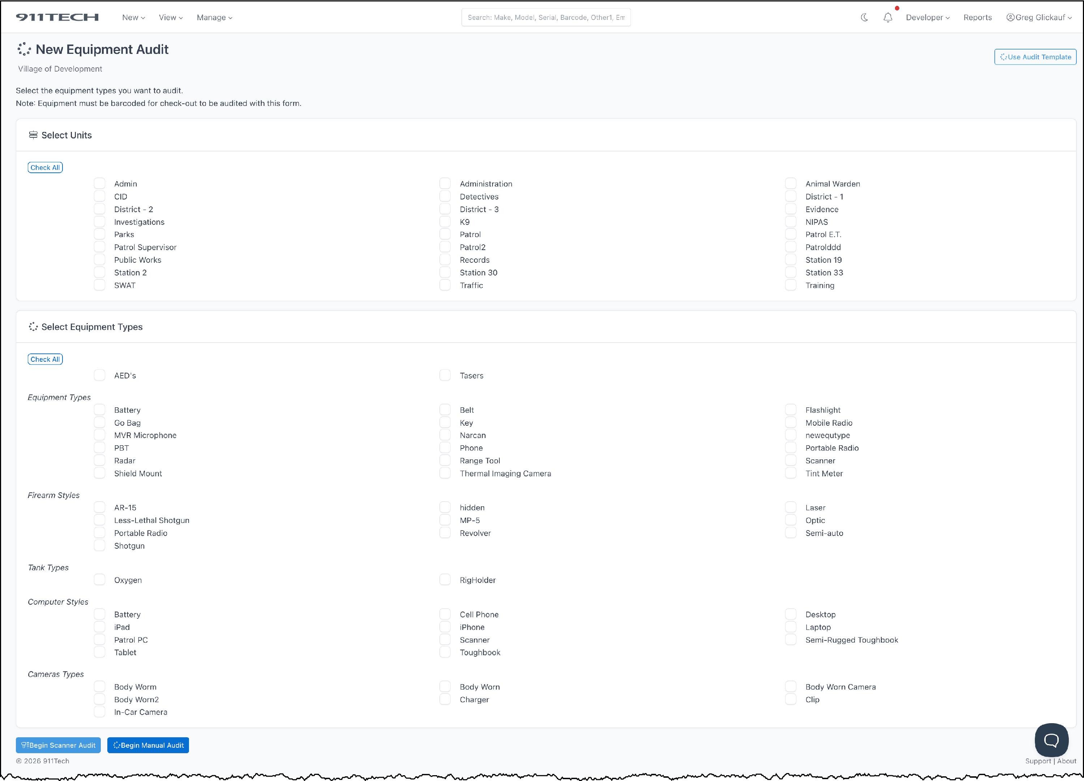Open the support chat bubble
1084x781 pixels.
[x=1051, y=741]
